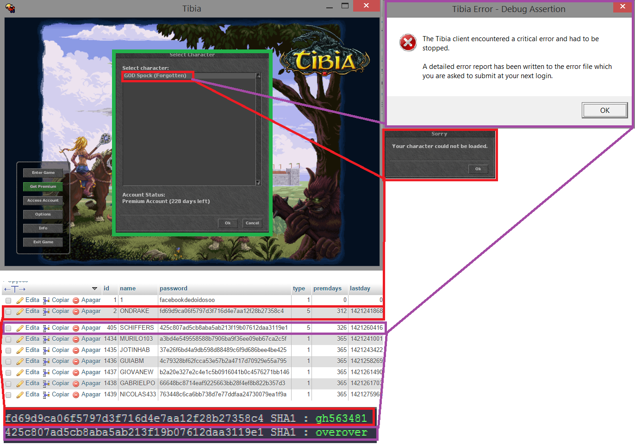Click the Apagar delete icon for row GABRIELPO
This screenshot has height=444, width=635.
(76, 384)
